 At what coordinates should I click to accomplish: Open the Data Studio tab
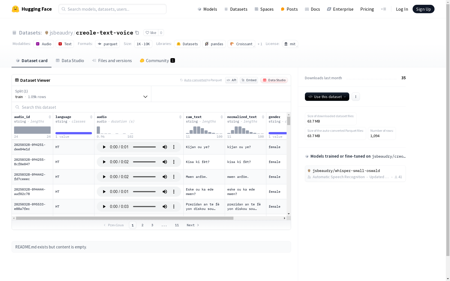[x=70, y=61]
